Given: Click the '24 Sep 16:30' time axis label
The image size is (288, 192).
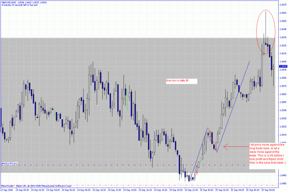Looking at the screenshot, I should [x=145, y=190].
